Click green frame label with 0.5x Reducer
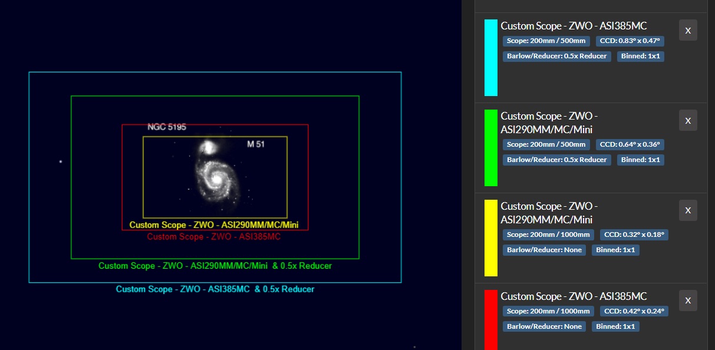This screenshot has width=715, height=350. [215, 266]
